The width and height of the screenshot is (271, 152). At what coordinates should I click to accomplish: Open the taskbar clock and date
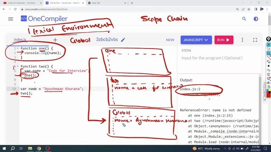[x=256, y=148]
